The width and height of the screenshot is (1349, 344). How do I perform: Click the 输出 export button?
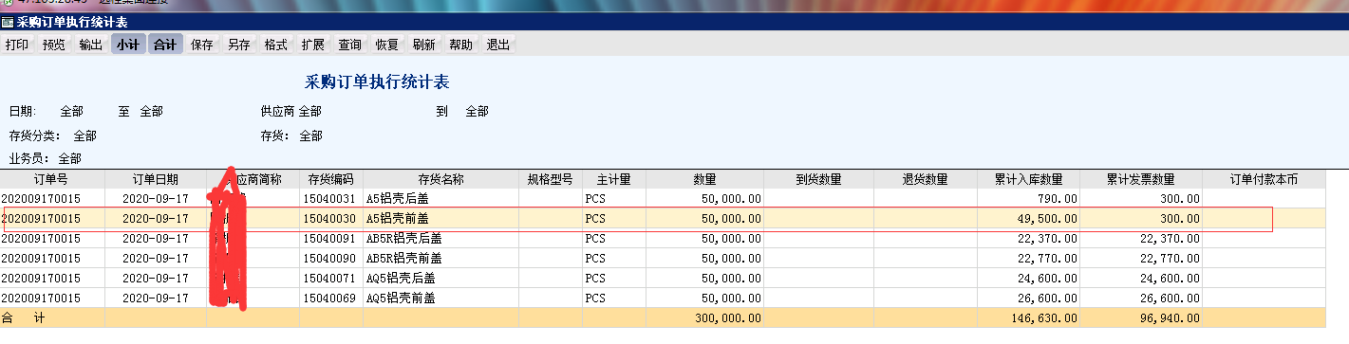pos(91,45)
